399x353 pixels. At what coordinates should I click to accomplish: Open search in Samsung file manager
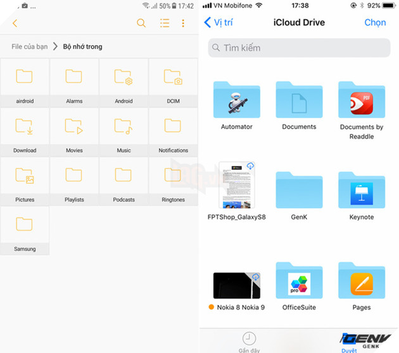141,23
